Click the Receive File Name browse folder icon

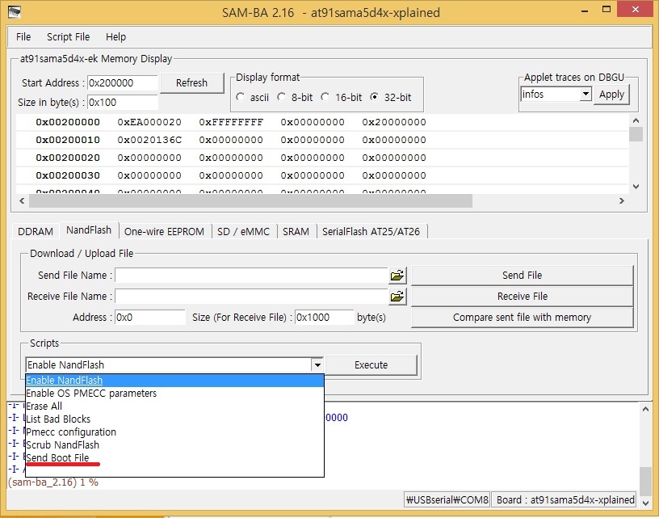(397, 297)
